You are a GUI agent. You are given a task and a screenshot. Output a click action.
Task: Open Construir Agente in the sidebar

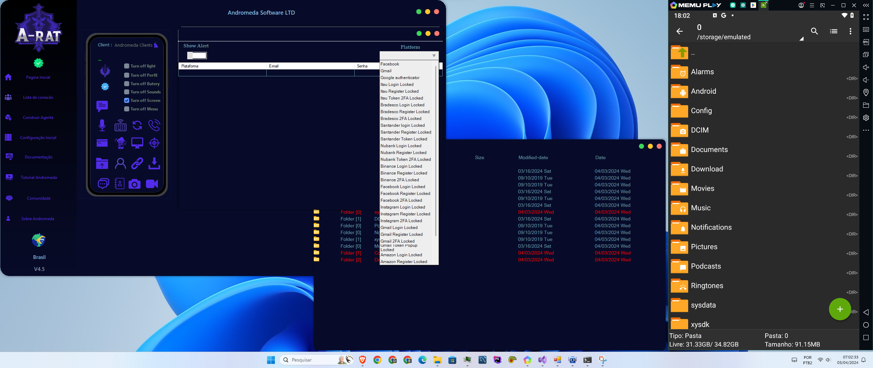[x=38, y=118]
